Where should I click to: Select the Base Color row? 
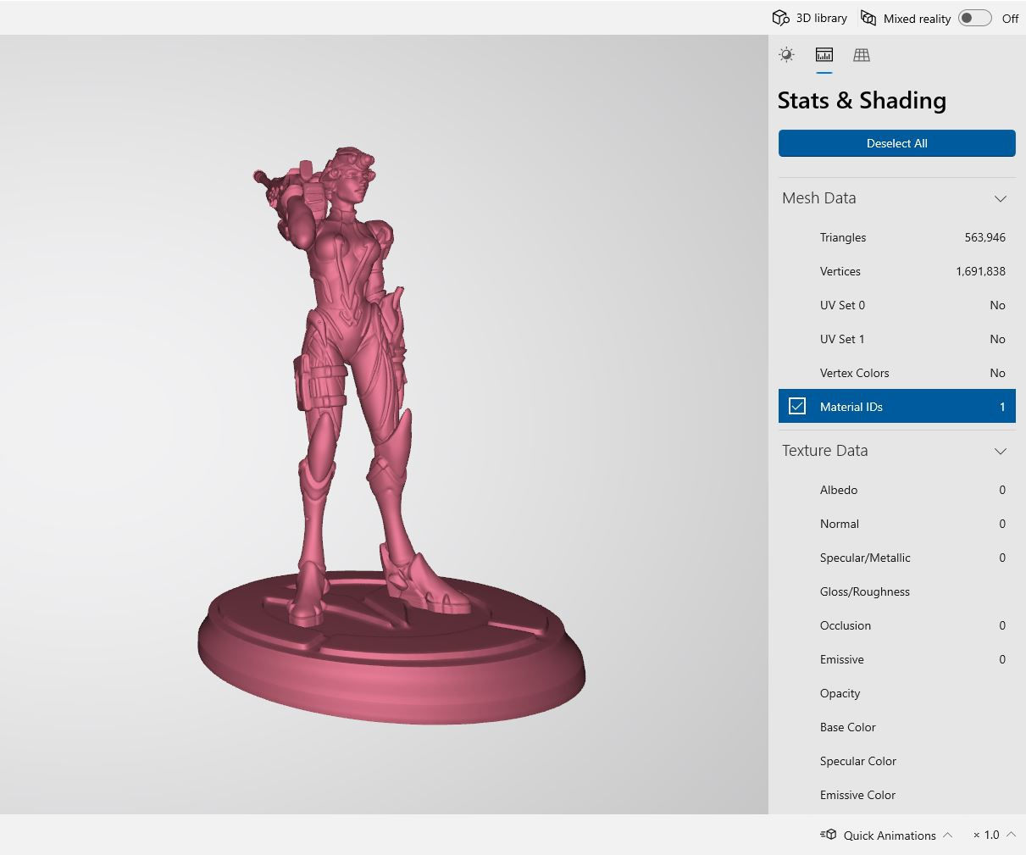tap(896, 727)
